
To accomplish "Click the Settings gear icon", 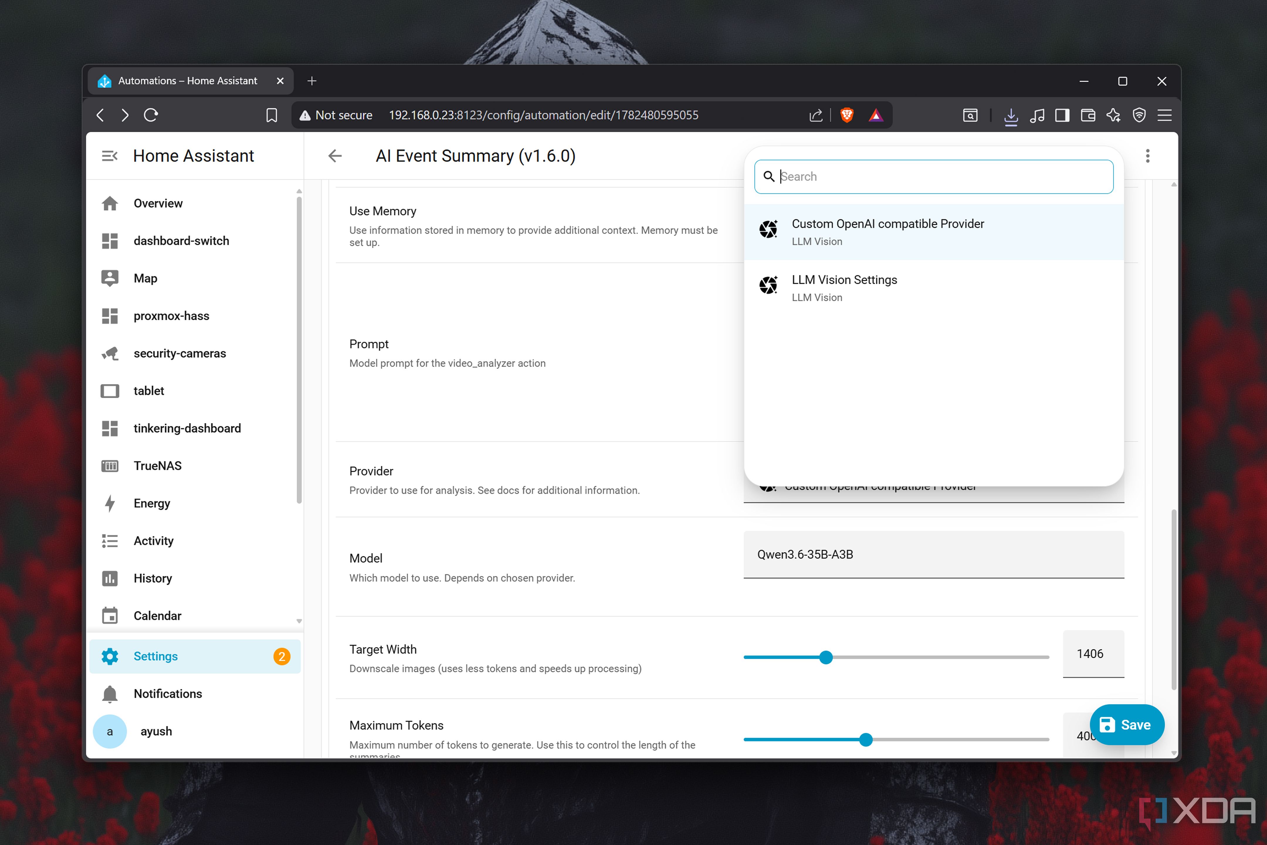I will point(110,656).
